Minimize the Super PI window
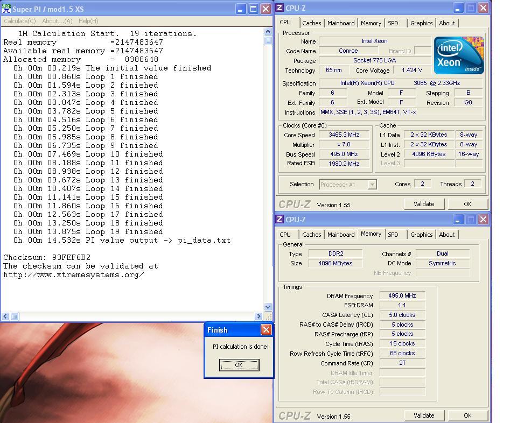Image resolution: width=517 pixels, height=423 pixels. (x=241, y=9)
